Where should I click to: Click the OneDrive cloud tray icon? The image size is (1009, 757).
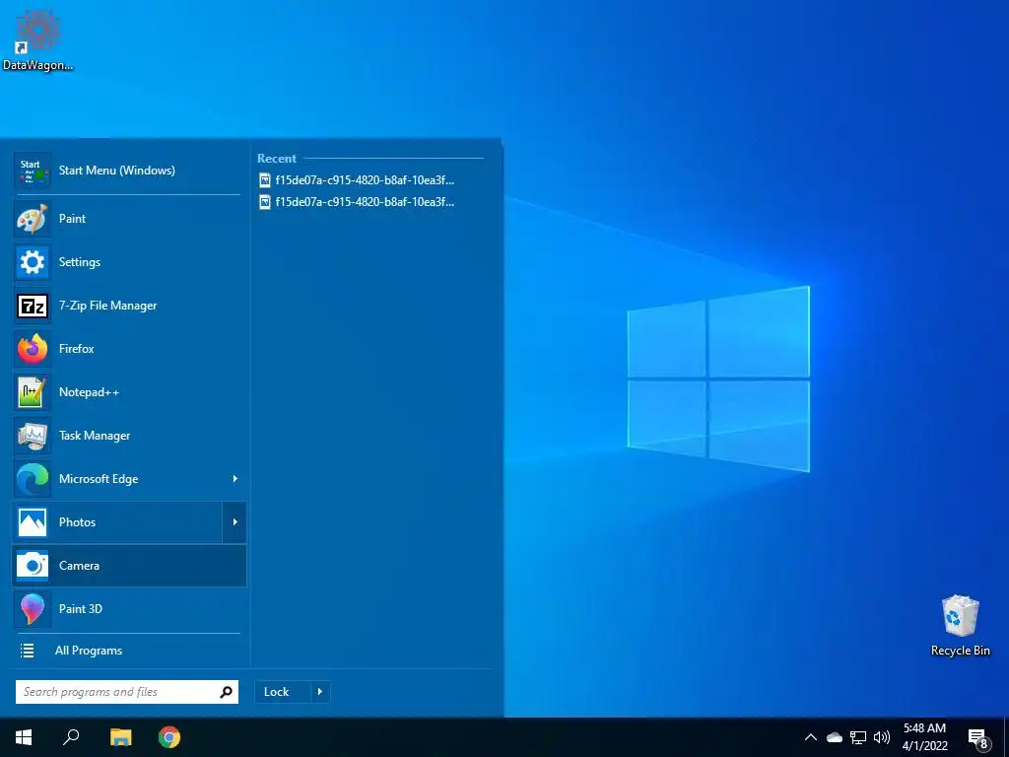coord(834,737)
